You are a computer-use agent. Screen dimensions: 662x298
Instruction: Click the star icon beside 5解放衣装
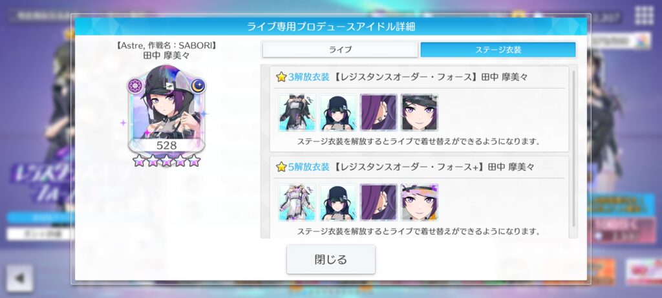click(x=281, y=167)
